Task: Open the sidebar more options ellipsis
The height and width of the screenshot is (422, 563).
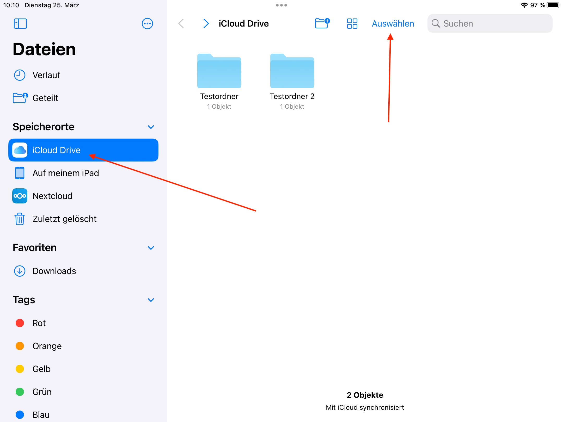Action: pos(147,23)
